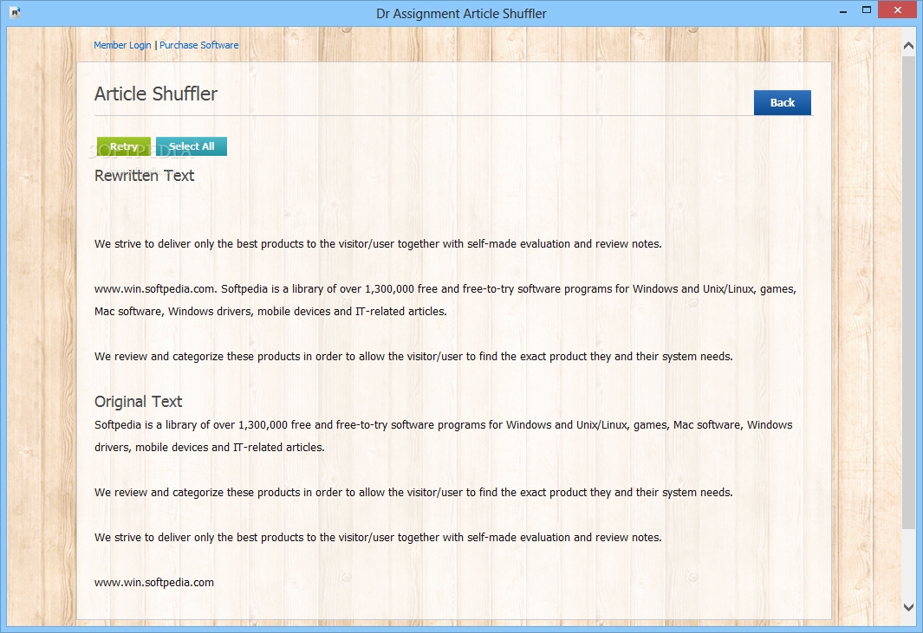Click rewritten line starting 'www.win.softpedia.com. Softpedia is'
The image size is (923, 633).
coord(445,289)
